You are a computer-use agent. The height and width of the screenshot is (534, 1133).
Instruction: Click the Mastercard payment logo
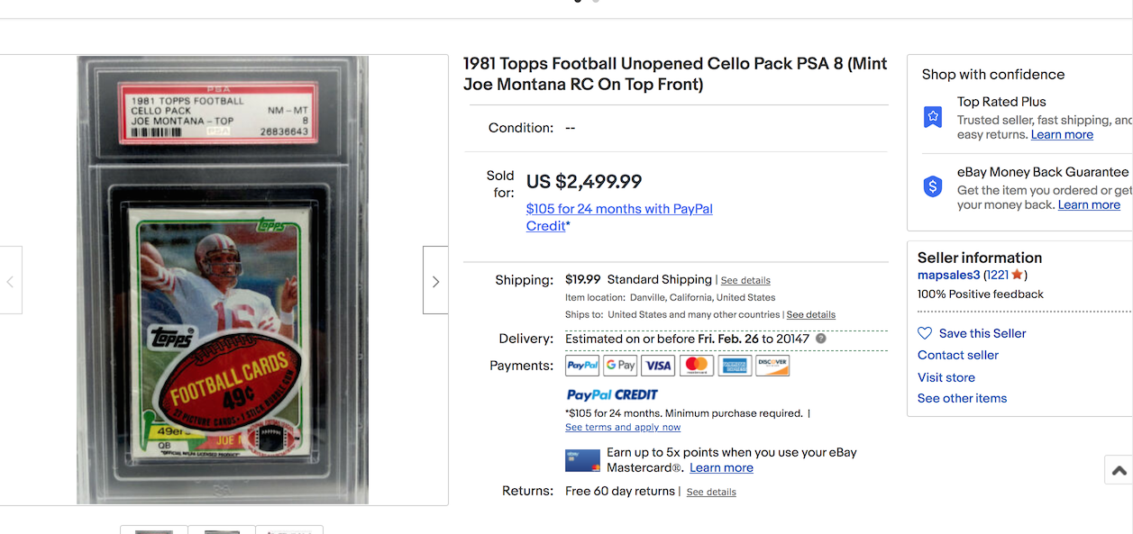pyautogui.click(x=696, y=365)
